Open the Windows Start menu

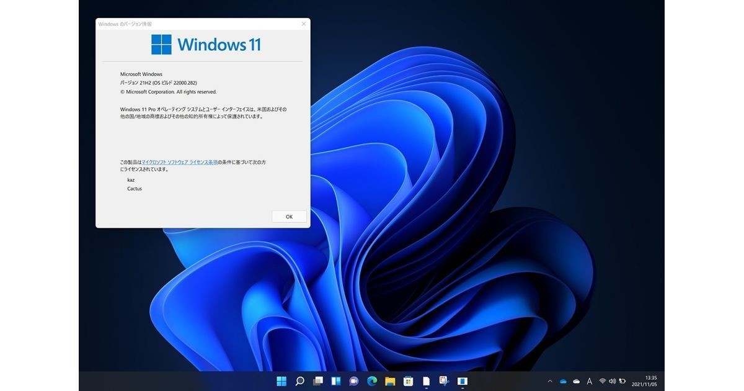pos(281,380)
